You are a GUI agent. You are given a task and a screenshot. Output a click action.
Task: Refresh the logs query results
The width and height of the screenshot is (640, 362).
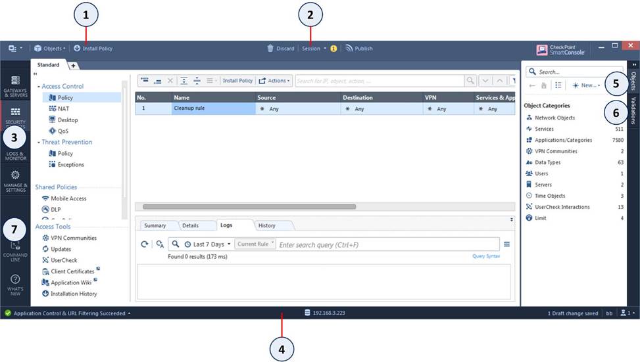click(144, 244)
